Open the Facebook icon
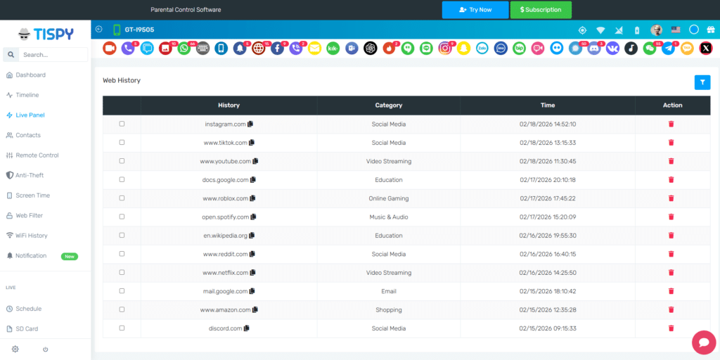The height and width of the screenshot is (360, 720). coord(277,48)
